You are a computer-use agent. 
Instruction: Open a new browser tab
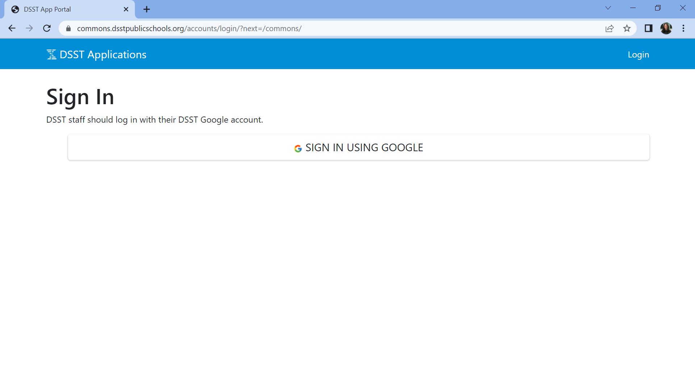pyautogui.click(x=147, y=9)
